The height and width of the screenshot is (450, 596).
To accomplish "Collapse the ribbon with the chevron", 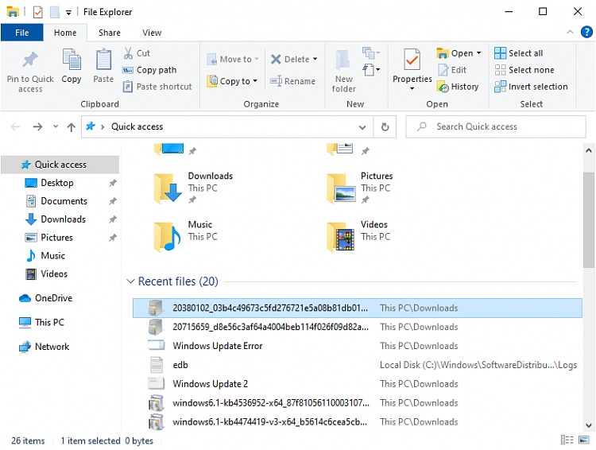I will pyautogui.click(x=570, y=33).
